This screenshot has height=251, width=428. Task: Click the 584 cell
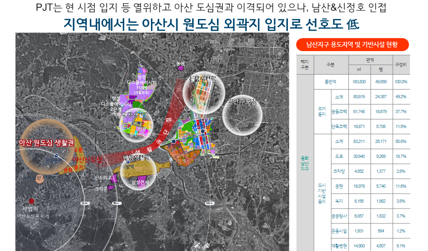click(x=381, y=231)
